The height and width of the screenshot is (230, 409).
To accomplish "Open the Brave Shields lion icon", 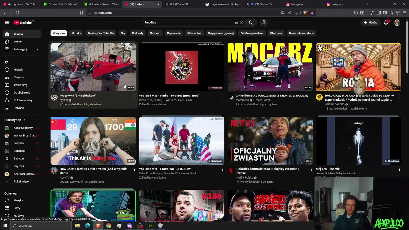I will click(x=305, y=13).
